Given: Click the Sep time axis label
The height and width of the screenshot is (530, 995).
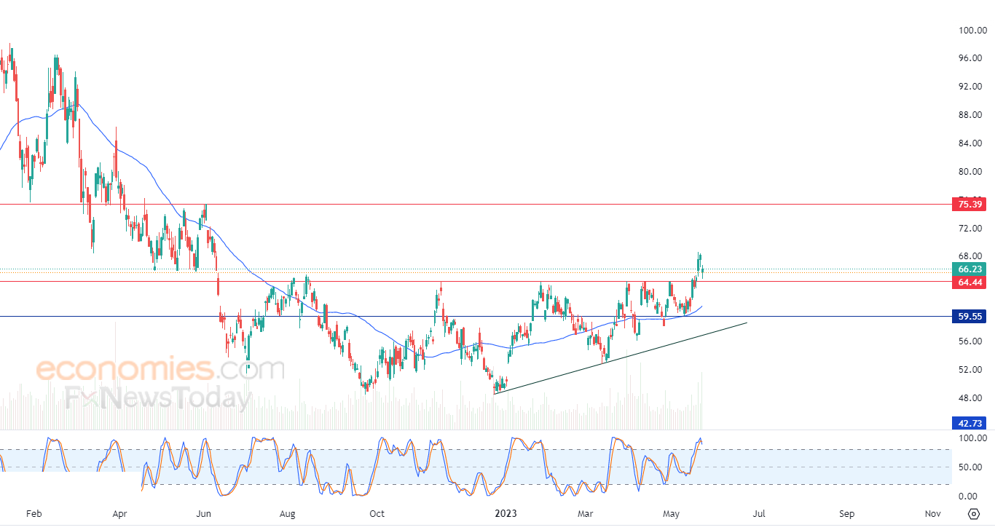Looking at the screenshot, I should [x=846, y=514].
